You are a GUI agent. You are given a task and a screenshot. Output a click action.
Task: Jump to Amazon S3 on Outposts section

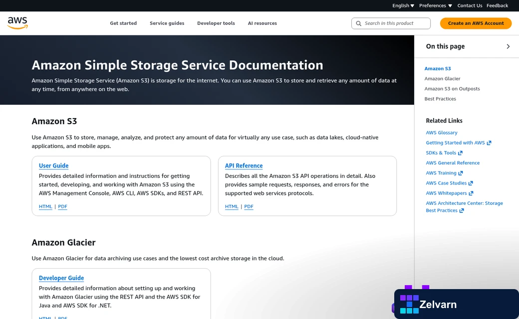pos(452,89)
